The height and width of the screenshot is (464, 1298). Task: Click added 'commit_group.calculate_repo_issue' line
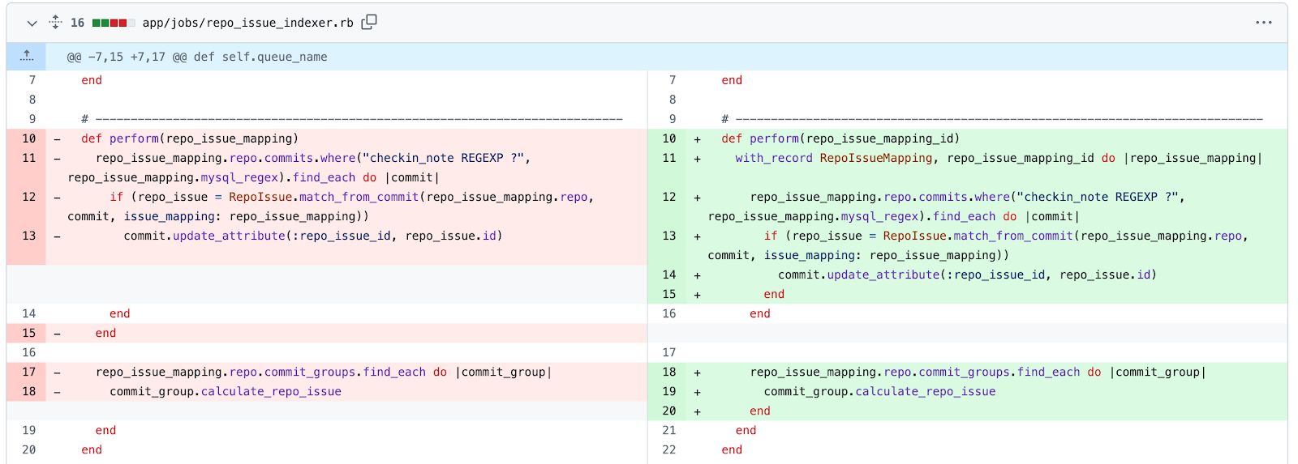coord(879,391)
